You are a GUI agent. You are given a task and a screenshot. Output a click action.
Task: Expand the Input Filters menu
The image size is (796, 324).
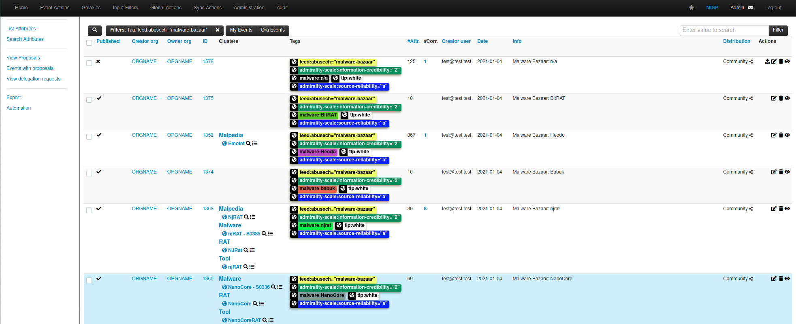point(126,8)
